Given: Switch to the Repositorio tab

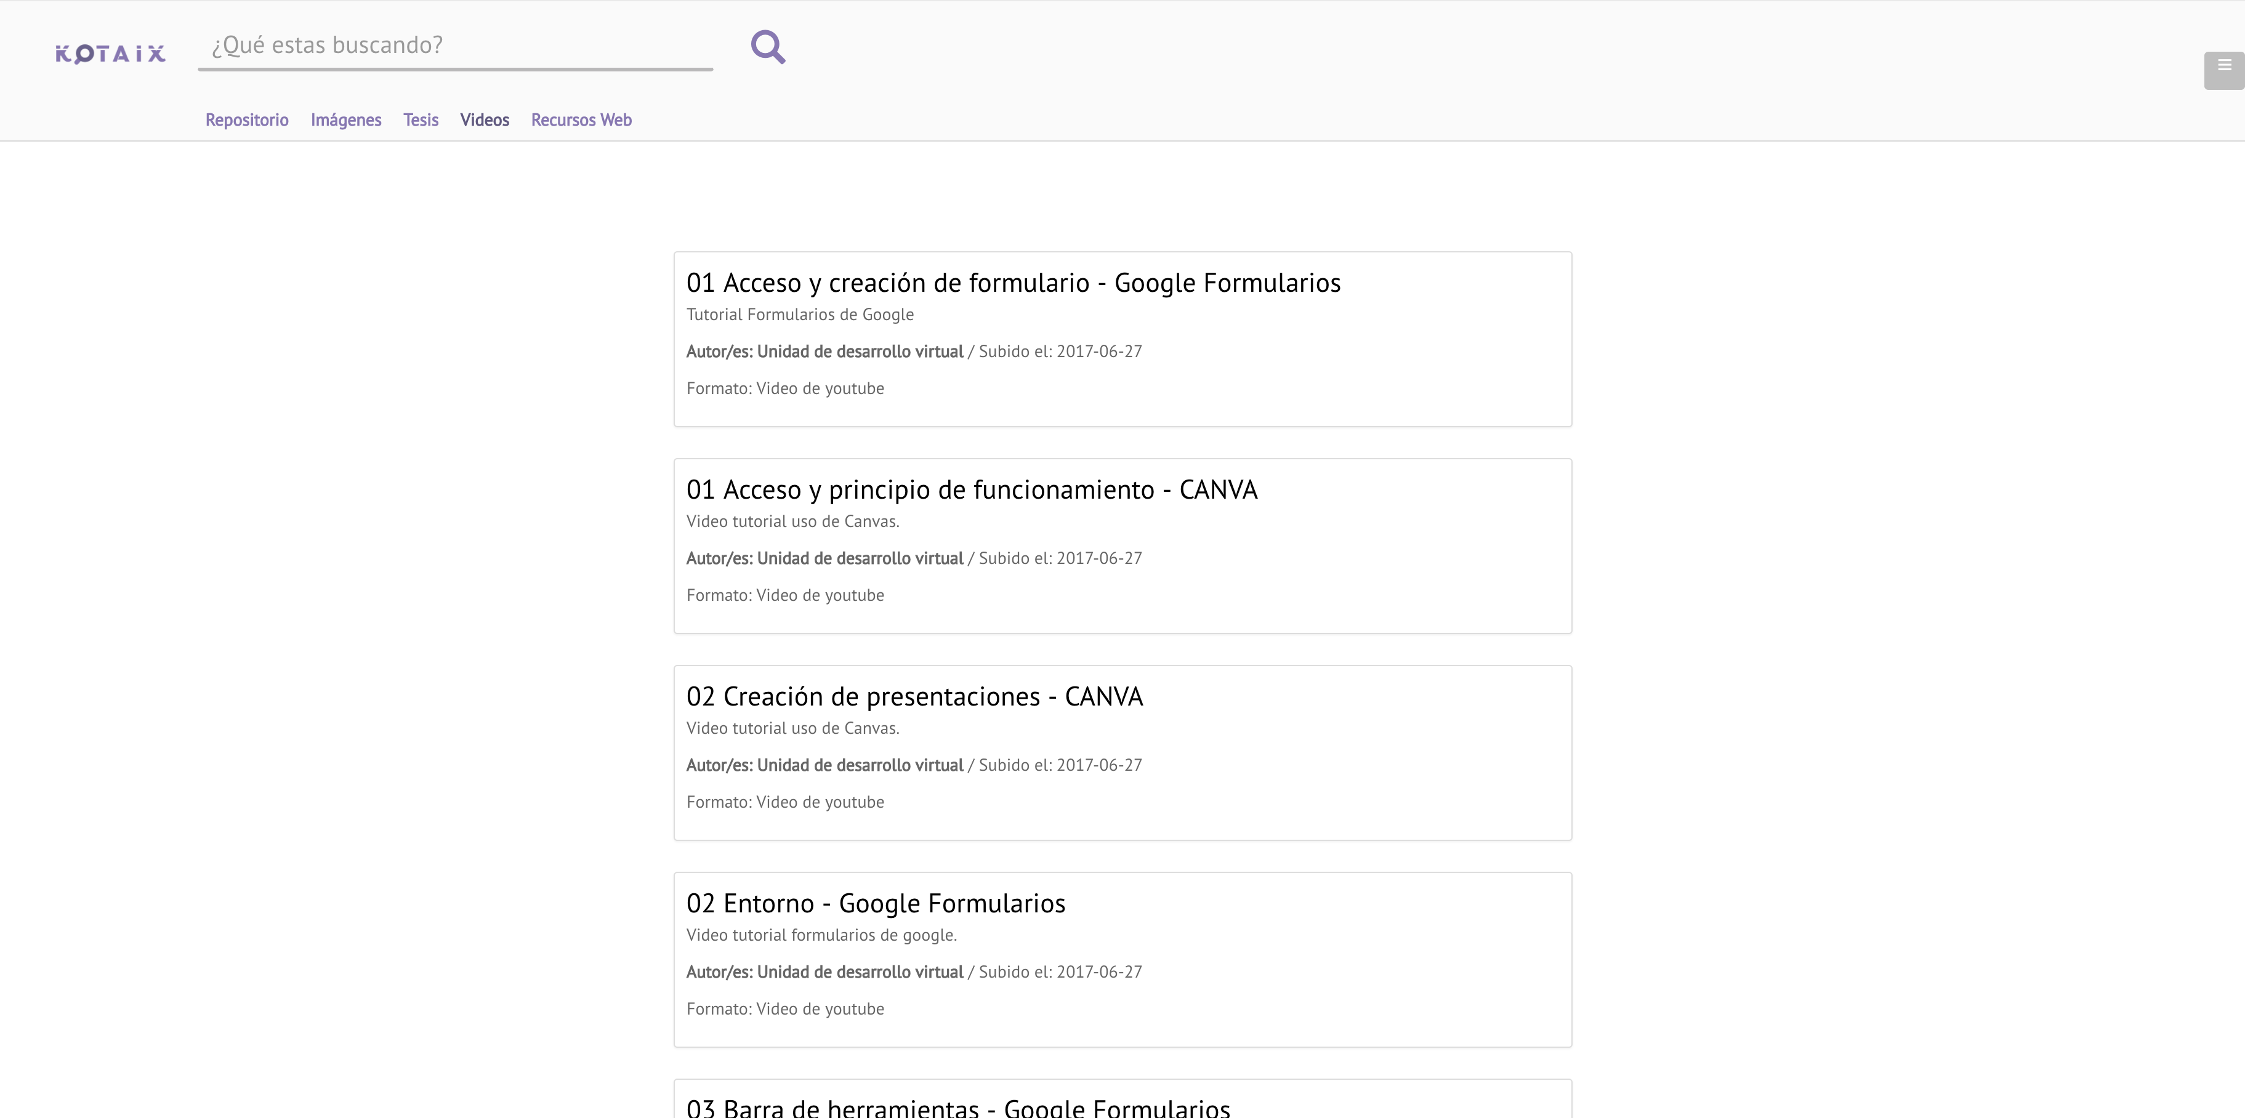Looking at the screenshot, I should click(247, 120).
